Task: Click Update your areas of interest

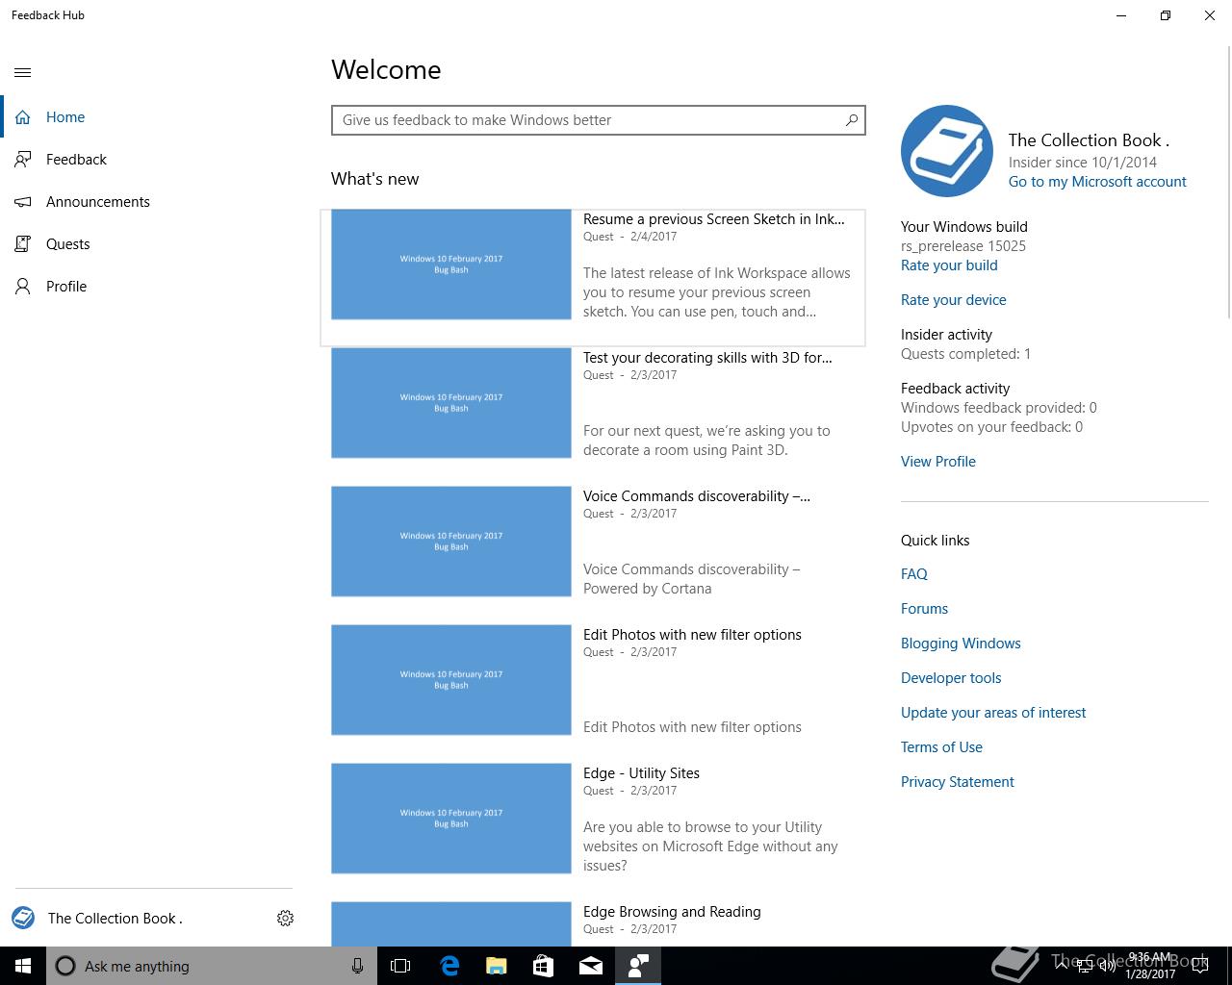Action: [x=993, y=713]
